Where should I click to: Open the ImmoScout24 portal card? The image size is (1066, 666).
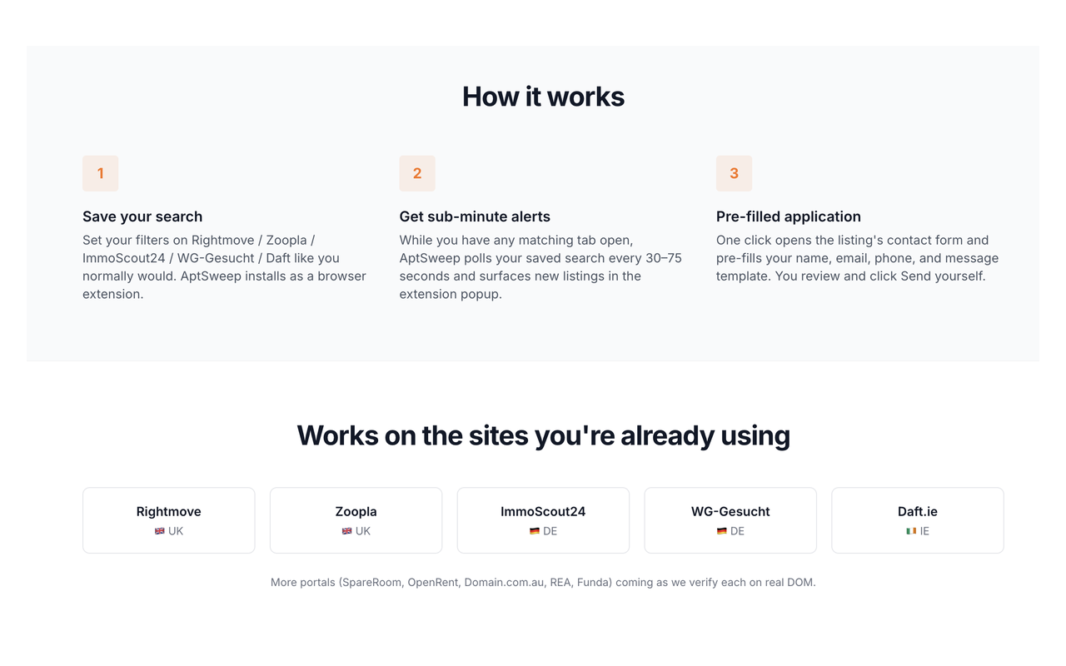tap(543, 520)
